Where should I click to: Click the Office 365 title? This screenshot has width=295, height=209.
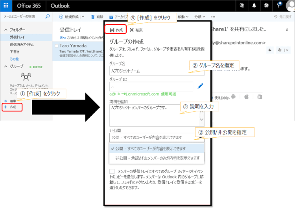[29, 6]
